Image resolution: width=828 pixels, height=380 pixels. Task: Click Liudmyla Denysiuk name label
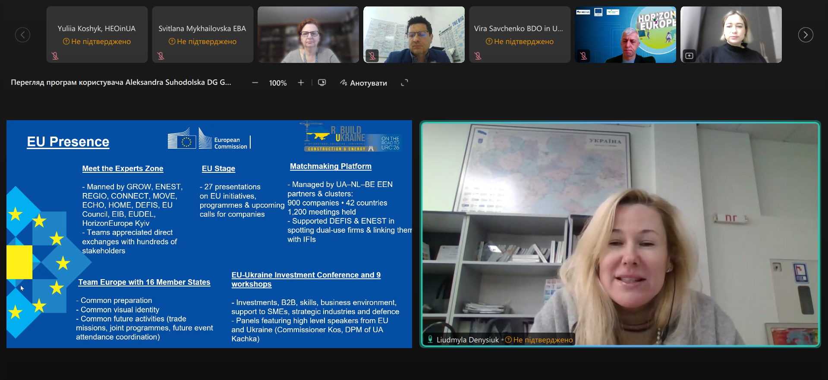pyautogui.click(x=467, y=340)
